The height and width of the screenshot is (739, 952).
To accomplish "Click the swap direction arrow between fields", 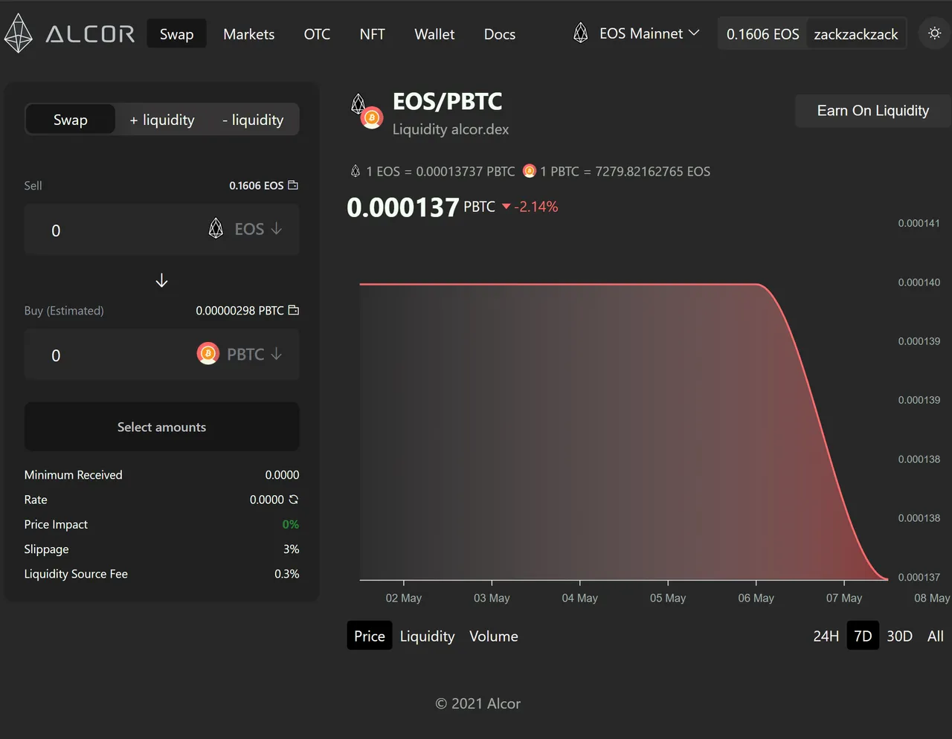I will [x=161, y=280].
